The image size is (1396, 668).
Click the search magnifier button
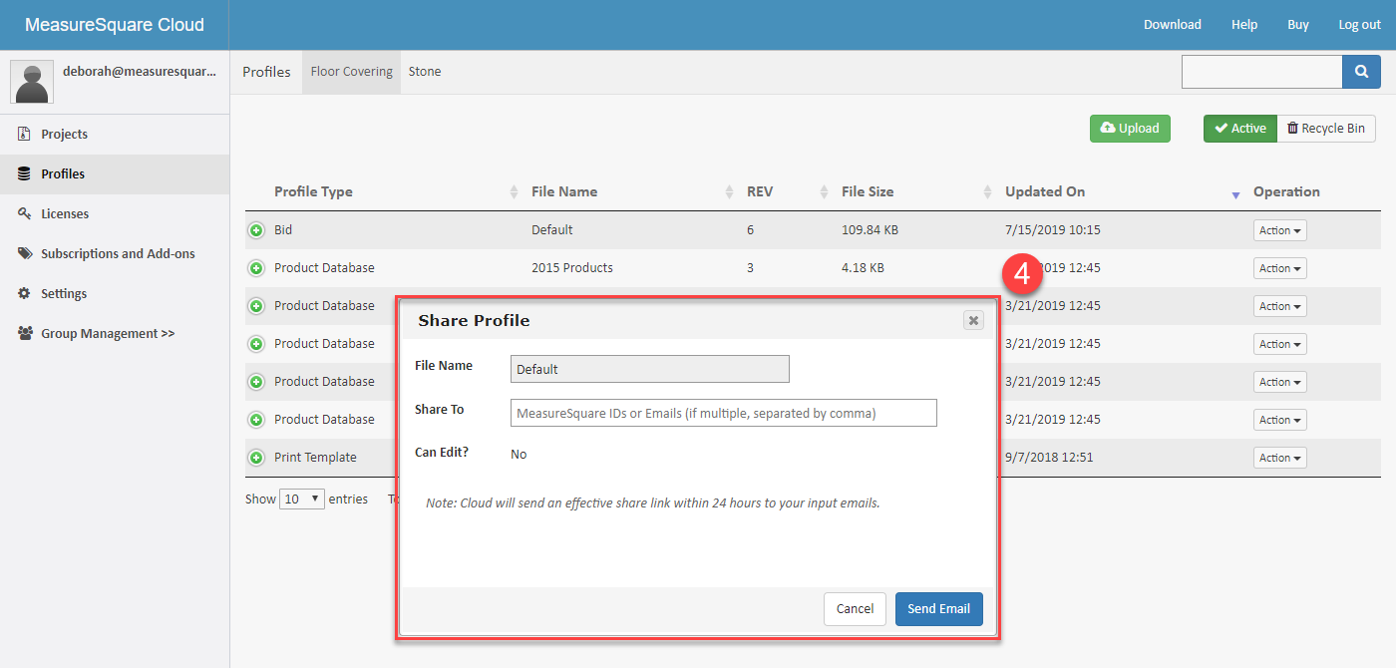1361,72
